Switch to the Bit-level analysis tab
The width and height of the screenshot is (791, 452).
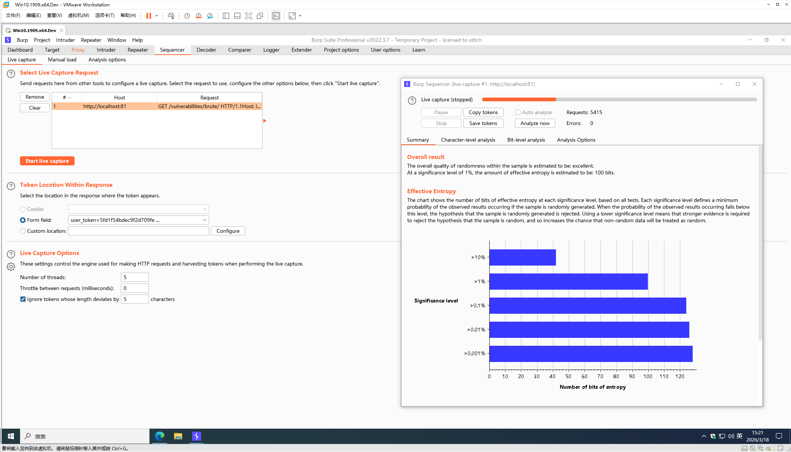526,140
